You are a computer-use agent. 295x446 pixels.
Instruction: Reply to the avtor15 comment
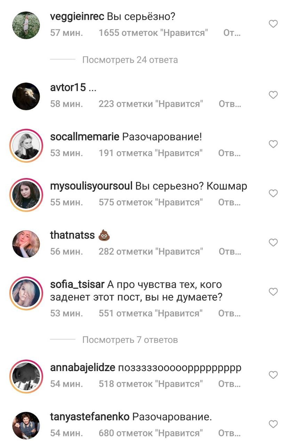click(230, 104)
